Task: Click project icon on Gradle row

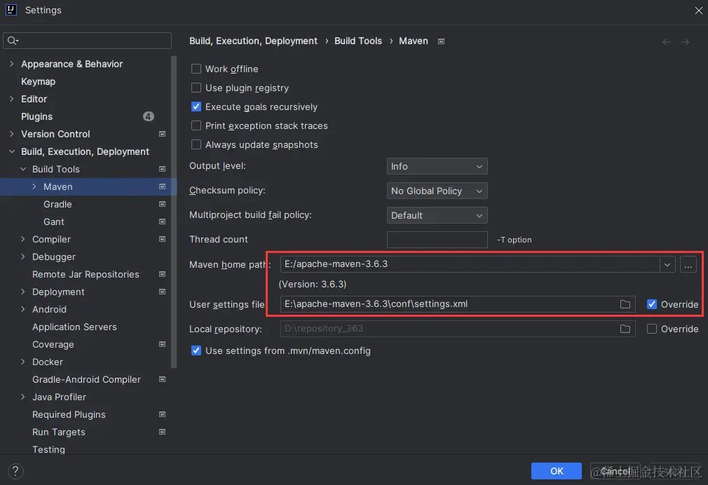Action: [162, 204]
